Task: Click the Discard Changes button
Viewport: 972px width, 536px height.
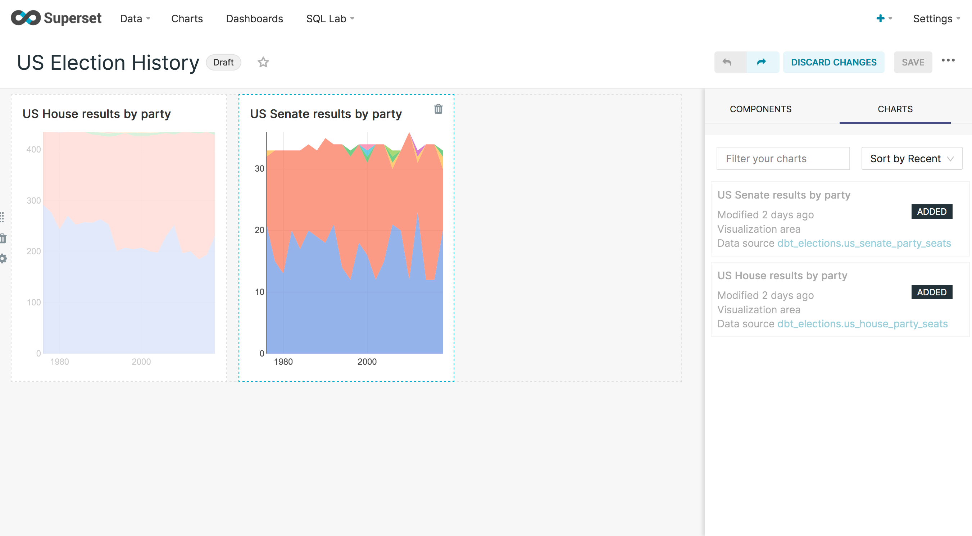Action: [x=833, y=62]
